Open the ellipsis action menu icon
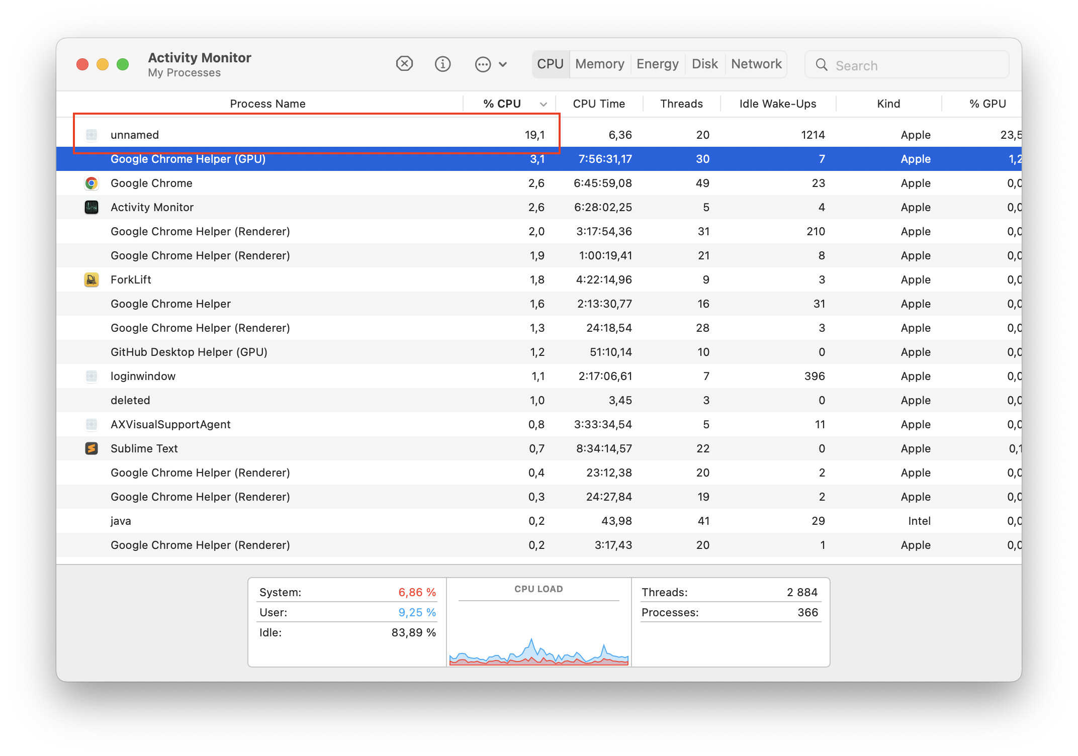1078x756 pixels. click(x=483, y=64)
